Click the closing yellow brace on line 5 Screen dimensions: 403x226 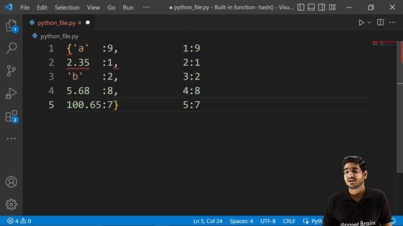tap(116, 105)
